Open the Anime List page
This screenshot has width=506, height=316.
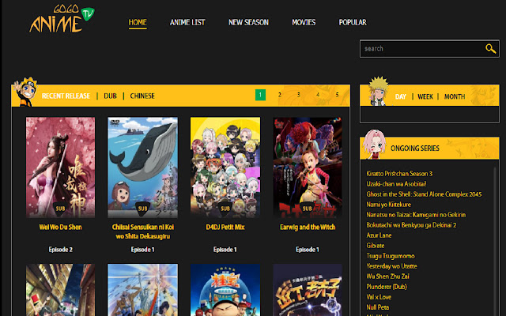187,22
